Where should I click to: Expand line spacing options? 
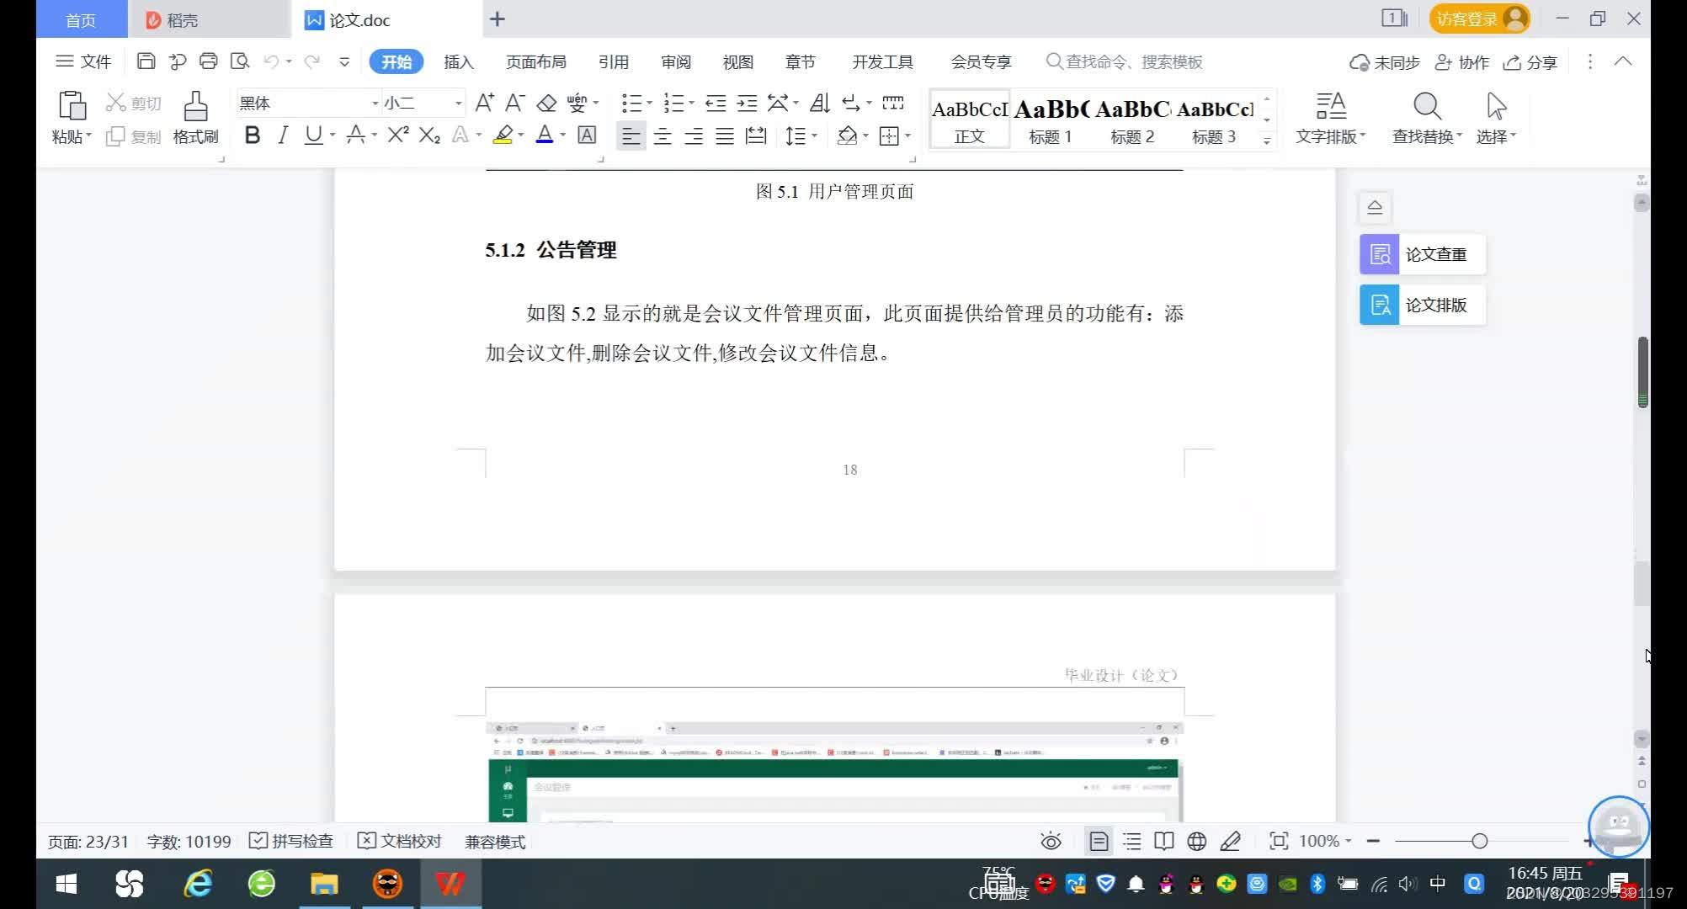pyautogui.click(x=814, y=136)
